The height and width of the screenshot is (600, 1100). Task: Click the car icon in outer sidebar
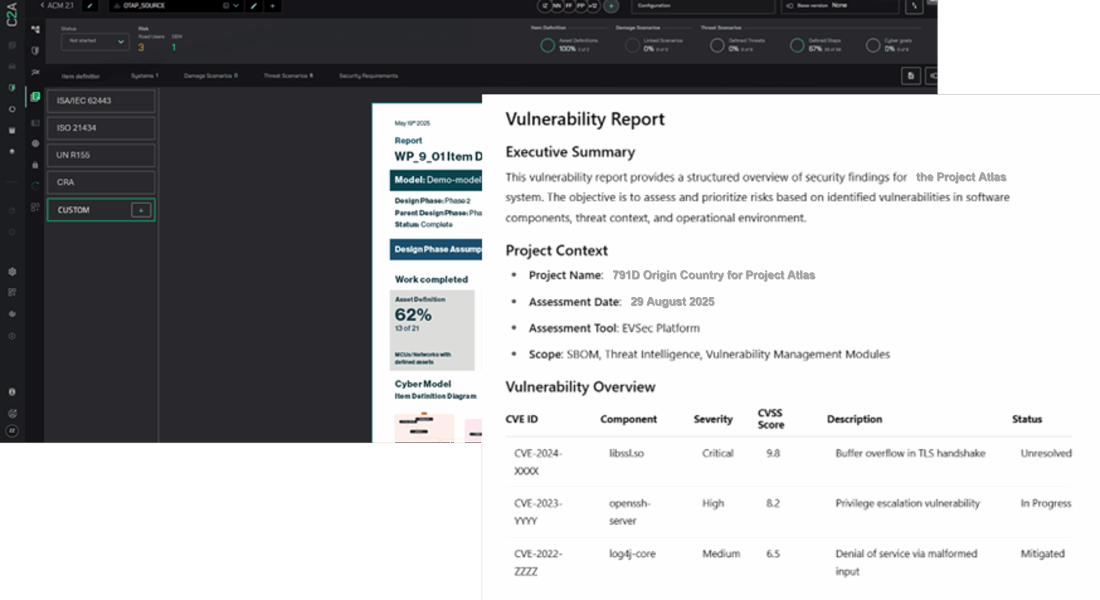[12, 67]
